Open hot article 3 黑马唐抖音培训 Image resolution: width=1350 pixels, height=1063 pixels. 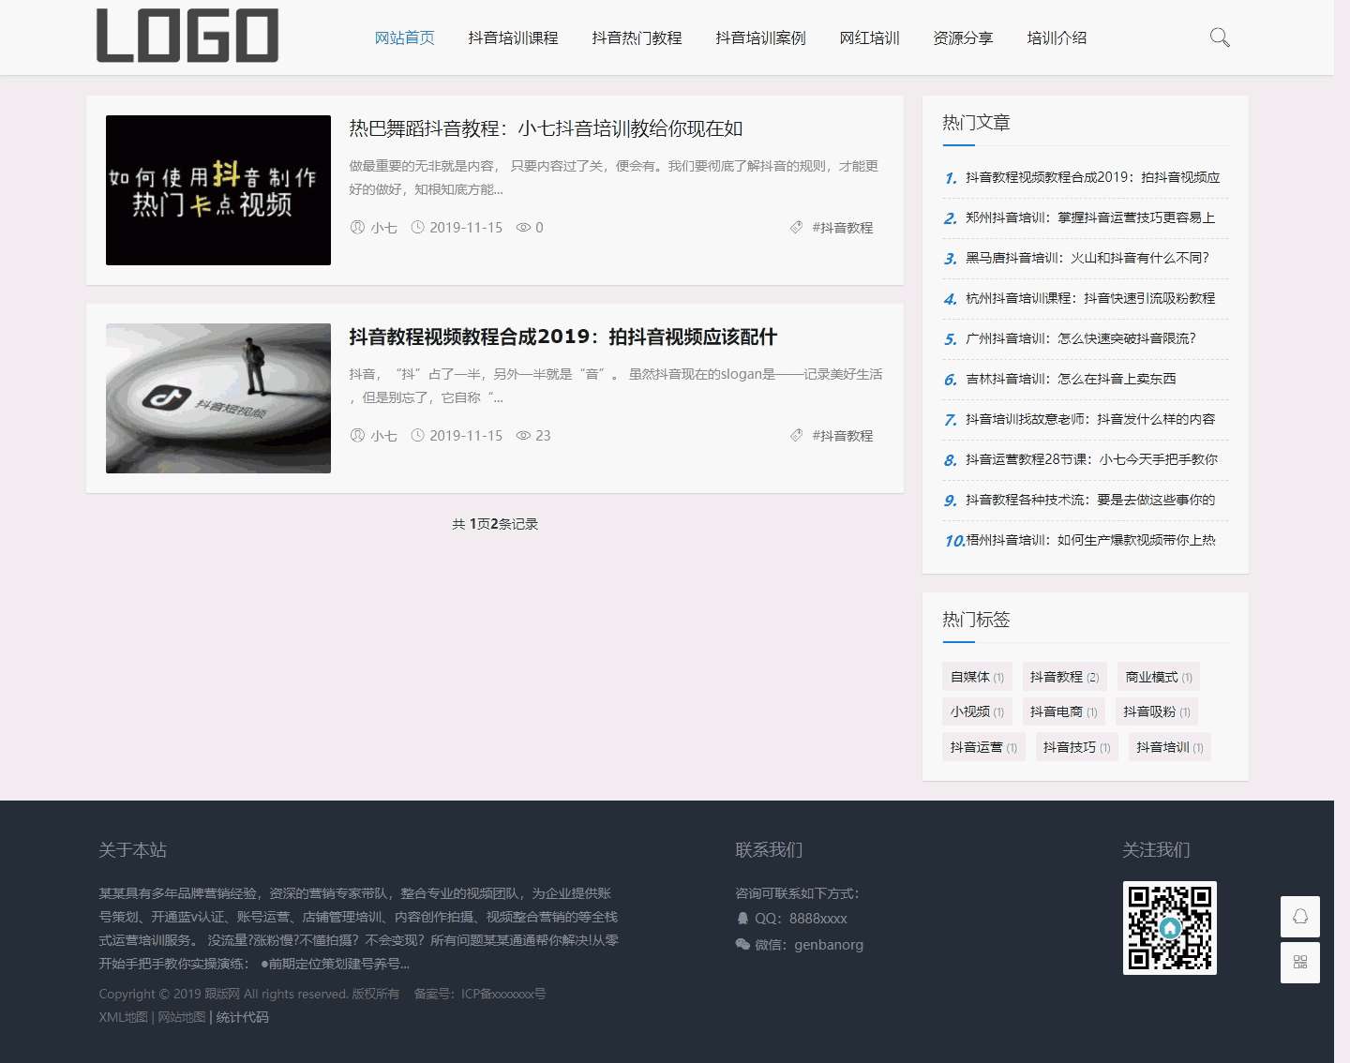(x=1087, y=258)
